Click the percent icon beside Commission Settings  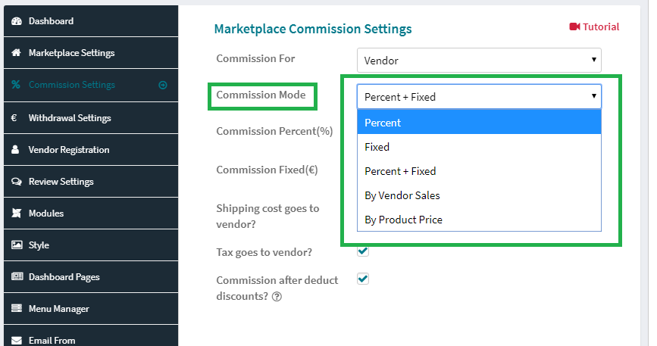tap(16, 85)
